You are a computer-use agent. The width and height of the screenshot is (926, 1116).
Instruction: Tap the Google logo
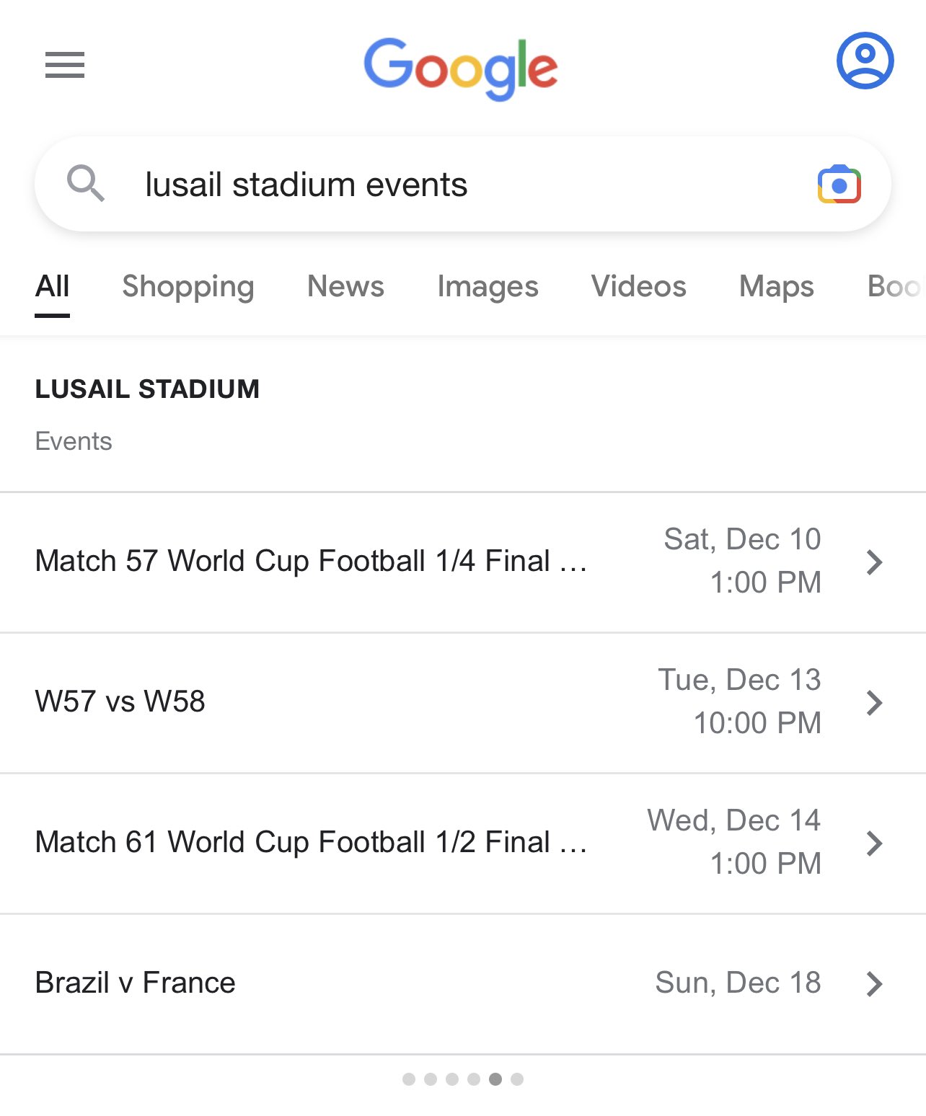(461, 69)
